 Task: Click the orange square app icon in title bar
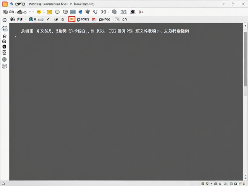5,4
